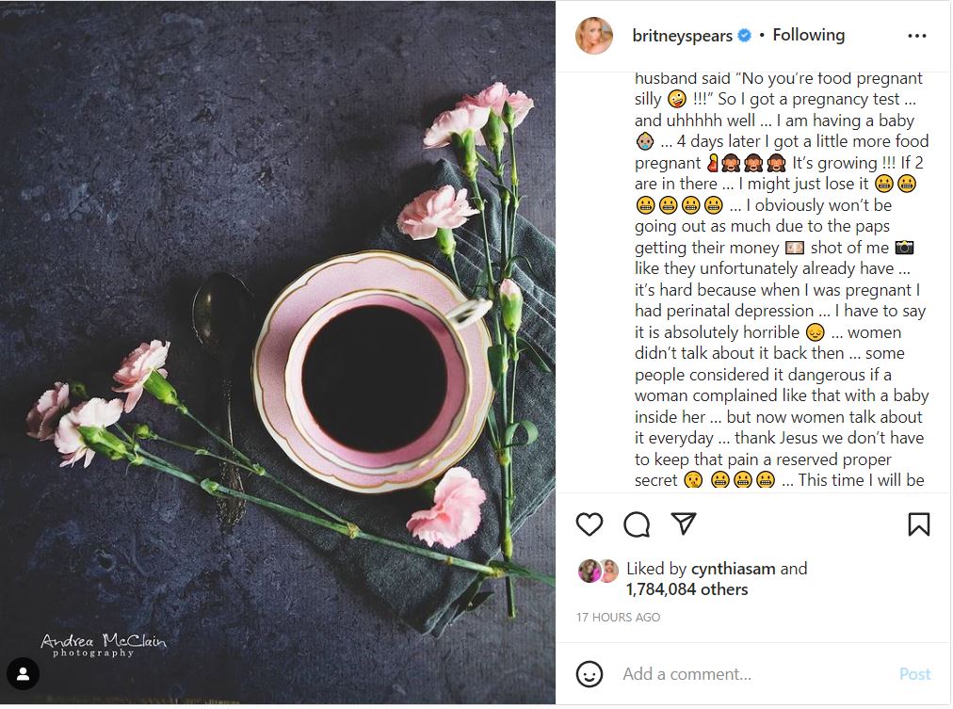Share the post via paper plane icon
Screen dimensions: 953x709
click(684, 524)
